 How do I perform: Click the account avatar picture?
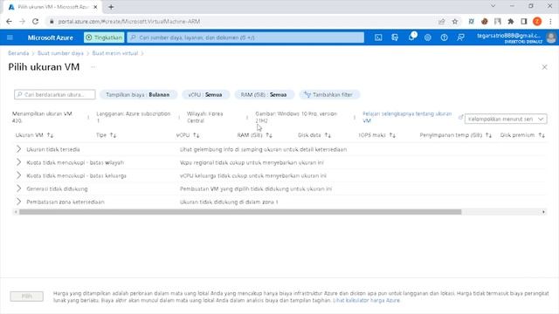coord(551,38)
